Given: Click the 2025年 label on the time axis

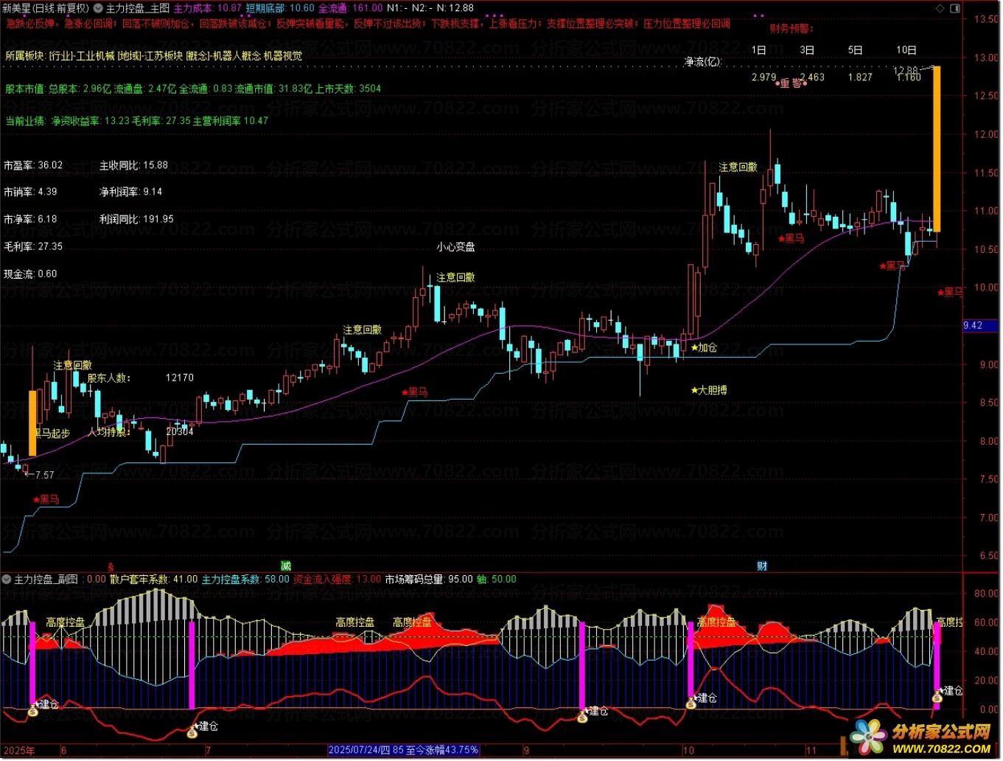Looking at the screenshot, I should point(18,751).
